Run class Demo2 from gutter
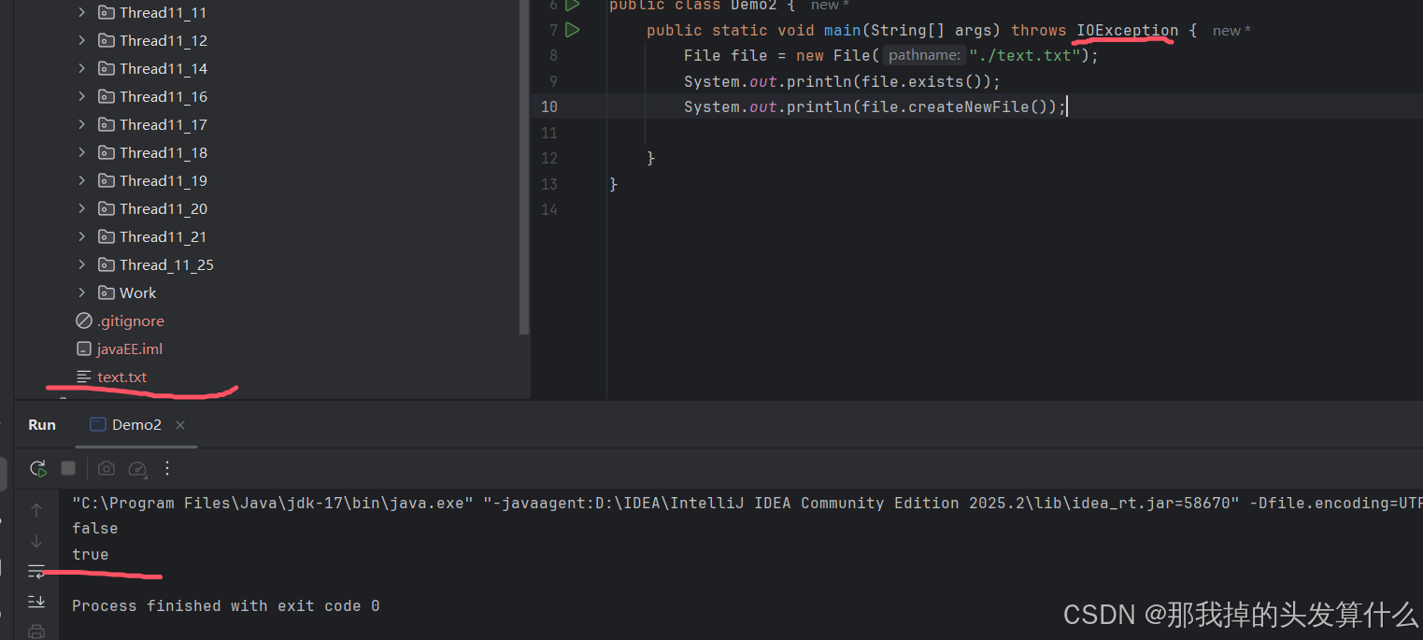This screenshot has height=640, width=1423. [x=573, y=6]
